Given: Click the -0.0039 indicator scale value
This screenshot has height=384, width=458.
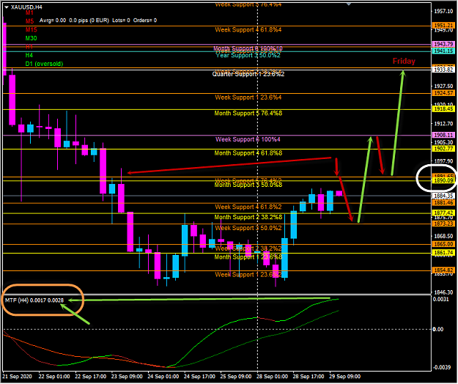Looking at the screenshot, I should (442, 368).
